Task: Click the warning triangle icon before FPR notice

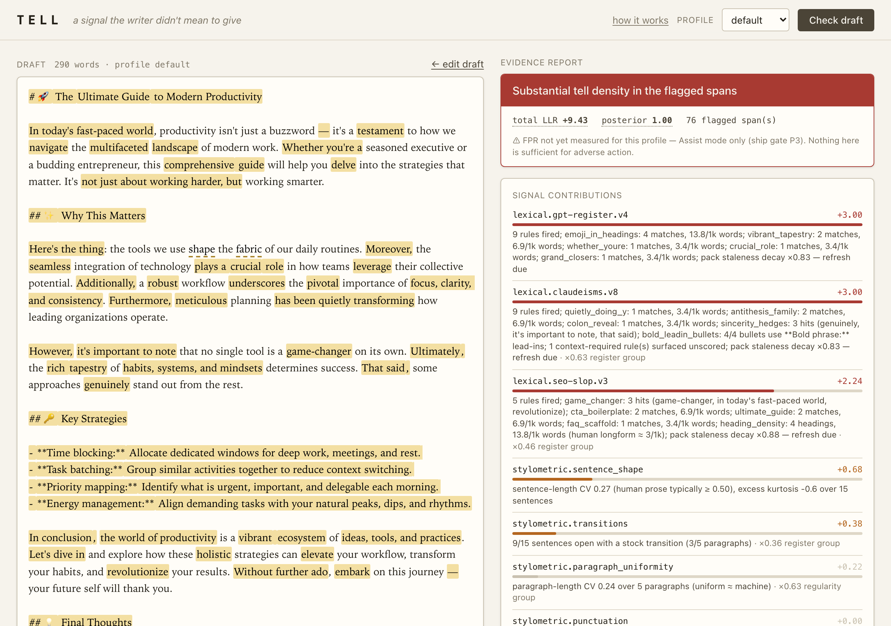Action: pyautogui.click(x=516, y=141)
